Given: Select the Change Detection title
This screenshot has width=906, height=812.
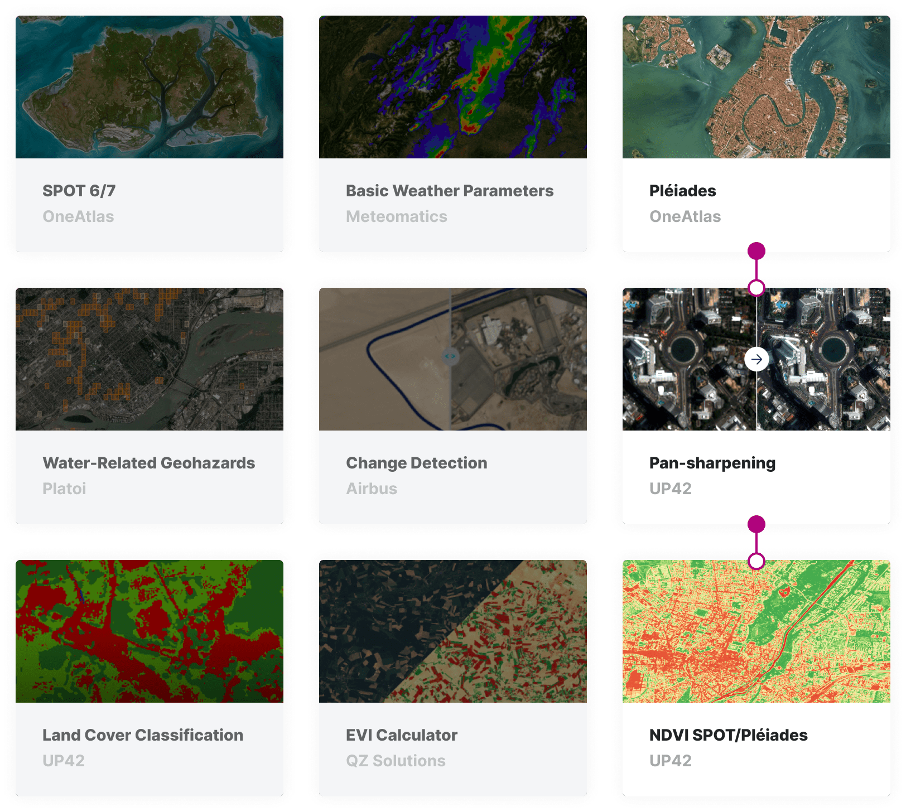Looking at the screenshot, I should click(417, 463).
